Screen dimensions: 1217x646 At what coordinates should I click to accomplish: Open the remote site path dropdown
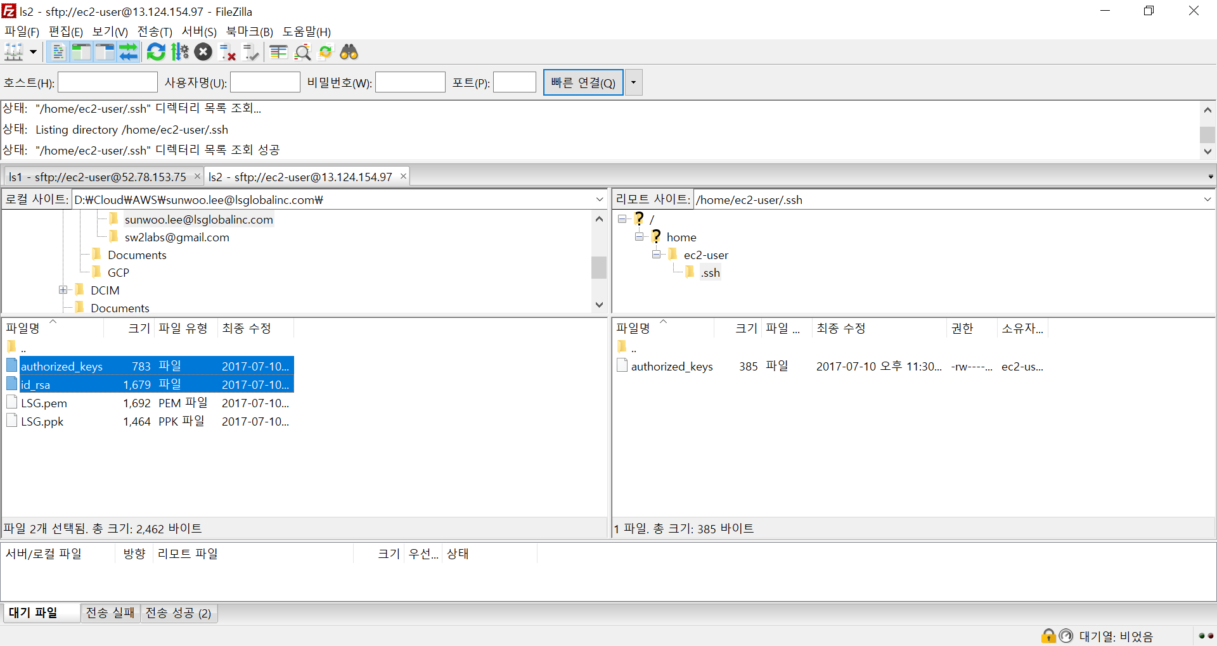(x=1207, y=199)
